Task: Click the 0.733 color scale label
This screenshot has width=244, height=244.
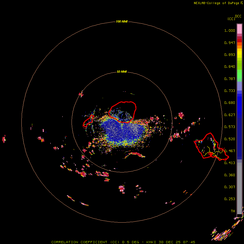Action: pyautogui.click(x=230, y=91)
